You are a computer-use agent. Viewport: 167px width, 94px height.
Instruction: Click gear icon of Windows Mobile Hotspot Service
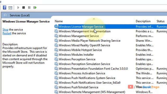tap(56, 50)
